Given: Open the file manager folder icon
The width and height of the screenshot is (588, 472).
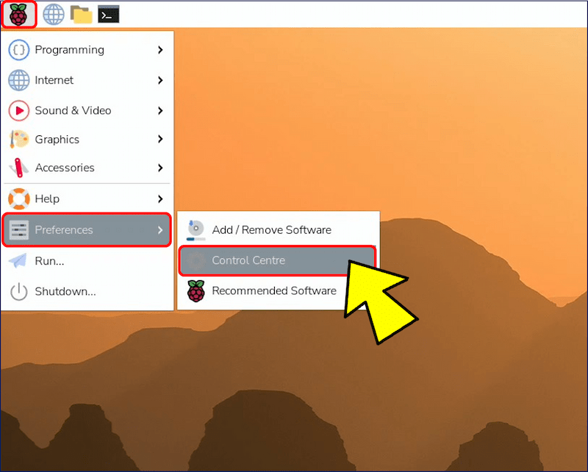Looking at the screenshot, I should pos(81,14).
